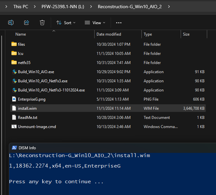Image resolution: width=216 pixels, height=195 pixels.
Task: Select ReadMe.txt file name
Action: tap(27, 118)
